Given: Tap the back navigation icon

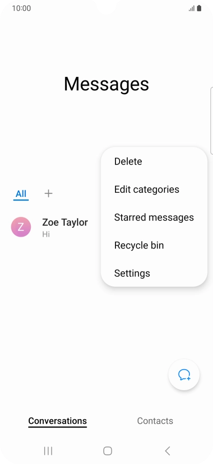Looking at the screenshot, I should click(x=167, y=451).
